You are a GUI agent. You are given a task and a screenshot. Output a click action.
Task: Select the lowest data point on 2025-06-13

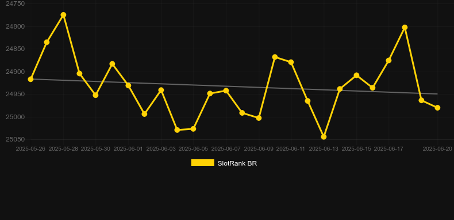click(324, 137)
